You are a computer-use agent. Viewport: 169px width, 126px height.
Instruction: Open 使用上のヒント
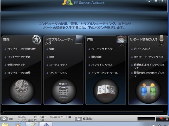[x=16, y=65]
